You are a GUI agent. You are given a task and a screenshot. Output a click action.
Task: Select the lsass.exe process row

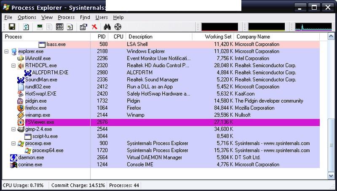[x=161, y=45]
